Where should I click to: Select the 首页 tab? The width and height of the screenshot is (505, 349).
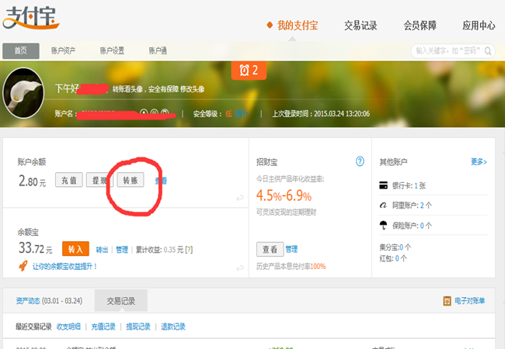coord(21,50)
